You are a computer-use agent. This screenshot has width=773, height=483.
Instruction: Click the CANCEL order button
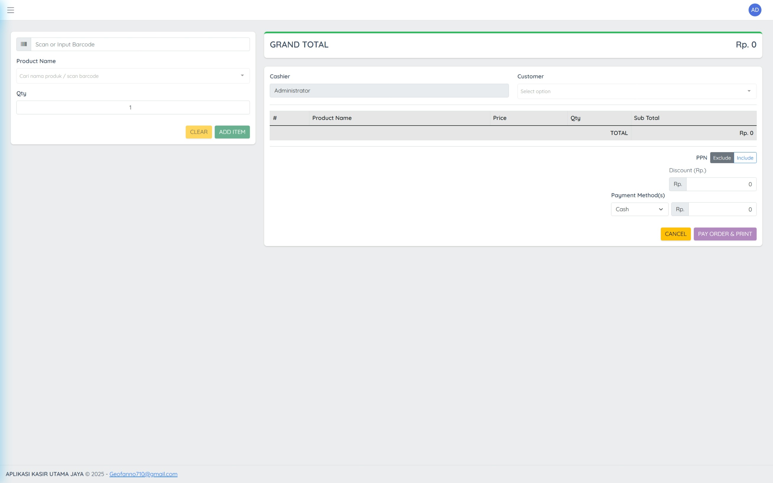pyautogui.click(x=675, y=234)
